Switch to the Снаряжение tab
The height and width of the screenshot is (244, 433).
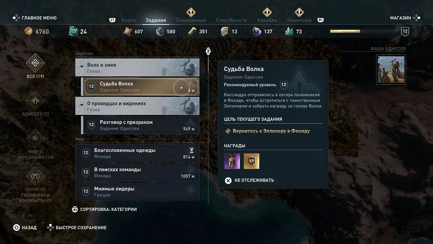(x=191, y=20)
